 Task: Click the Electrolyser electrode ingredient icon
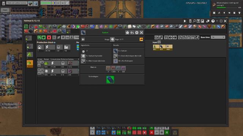[x=83, y=61]
